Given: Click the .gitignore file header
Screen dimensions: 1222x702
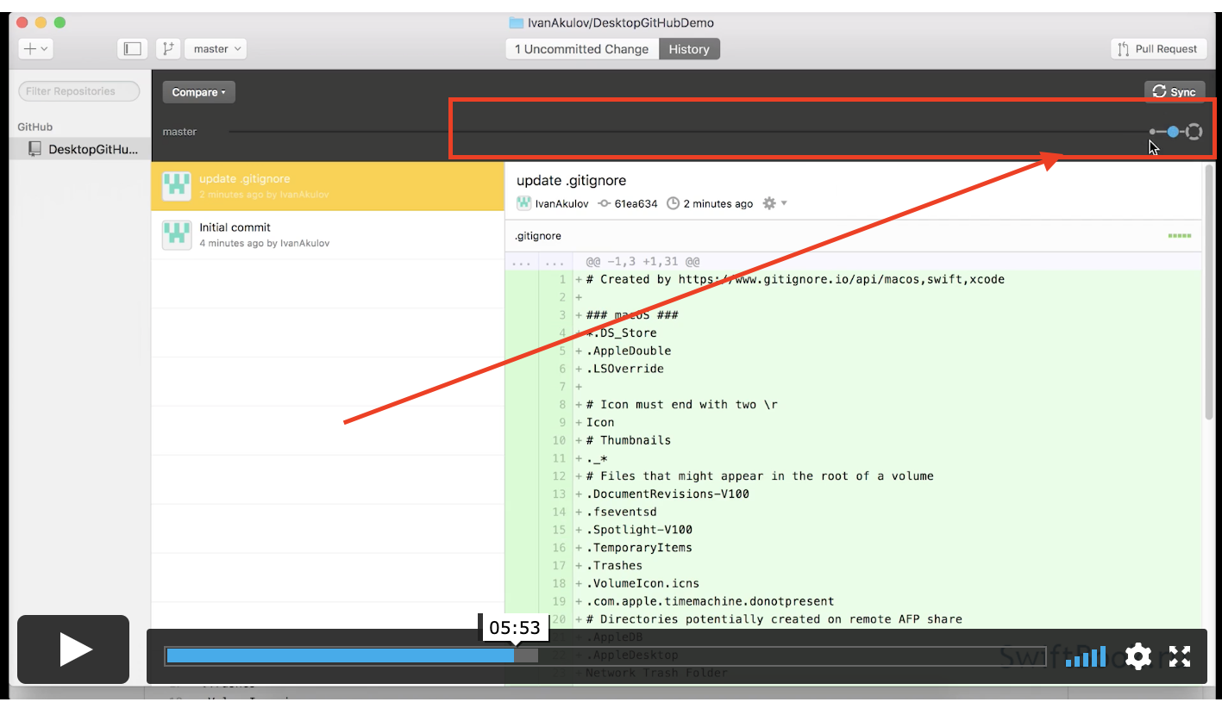Looking at the screenshot, I should point(853,235).
